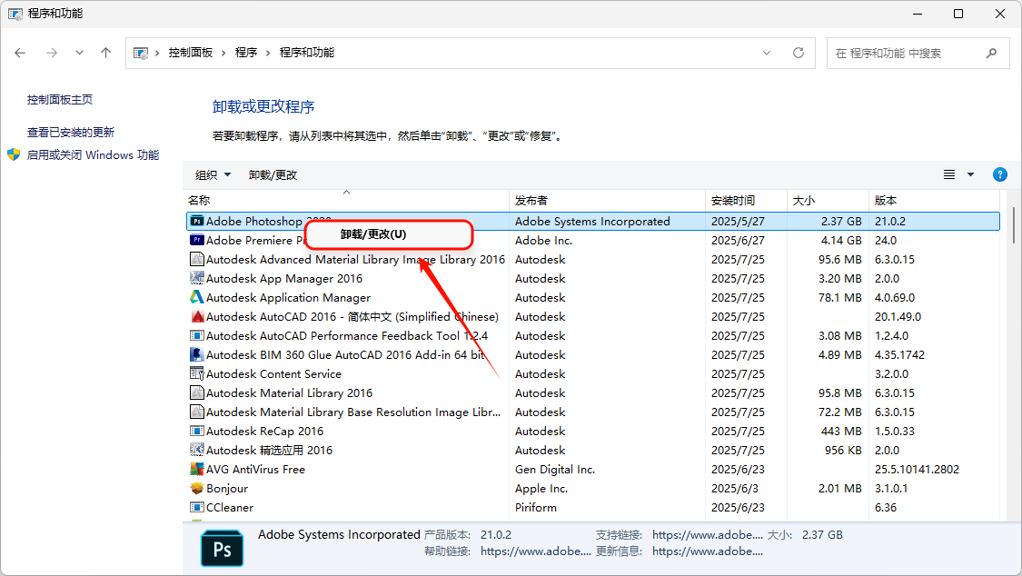The width and height of the screenshot is (1022, 576).
Task: Click the Bonjour package icon
Action: click(x=197, y=488)
